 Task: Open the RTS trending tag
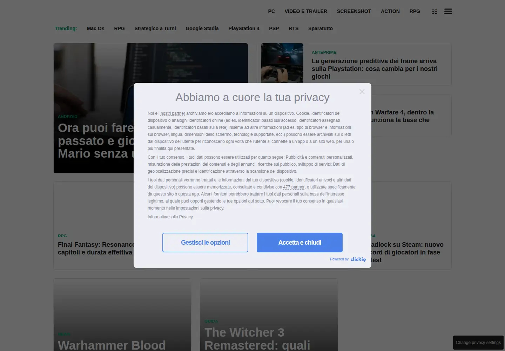pyautogui.click(x=294, y=28)
